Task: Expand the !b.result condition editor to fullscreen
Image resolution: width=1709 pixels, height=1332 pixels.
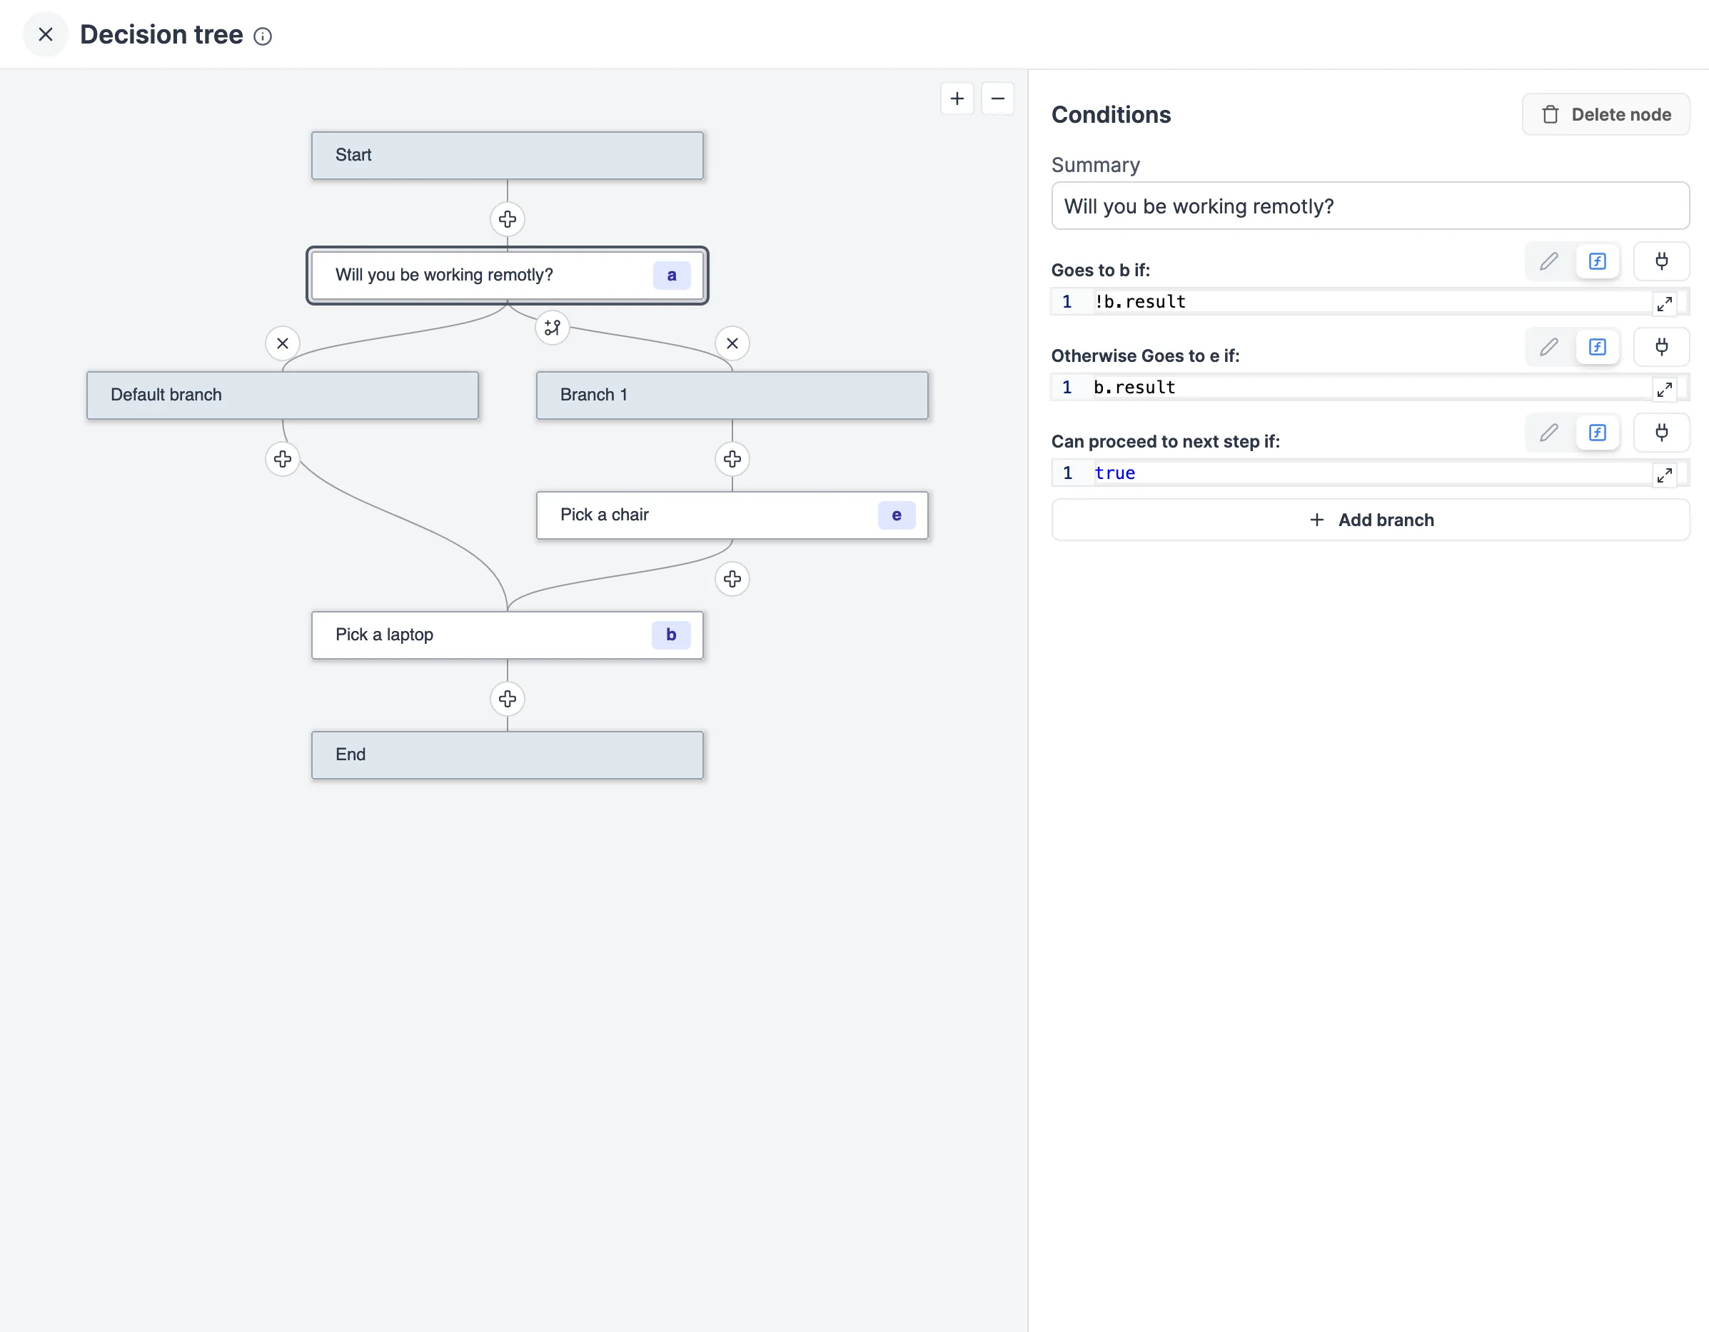Action: click(x=1665, y=303)
